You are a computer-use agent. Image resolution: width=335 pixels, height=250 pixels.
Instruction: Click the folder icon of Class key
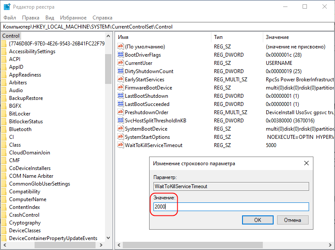tap(4, 145)
